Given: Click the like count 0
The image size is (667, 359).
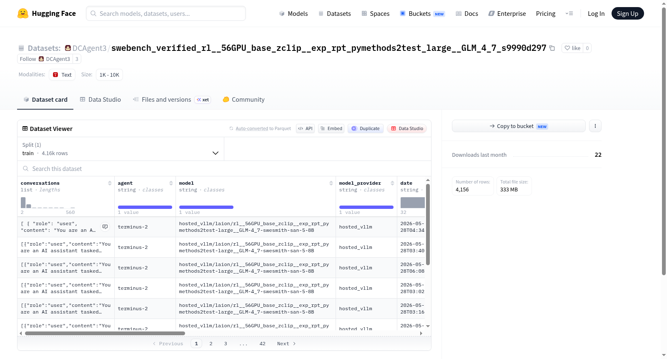Looking at the screenshot, I should (x=587, y=48).
